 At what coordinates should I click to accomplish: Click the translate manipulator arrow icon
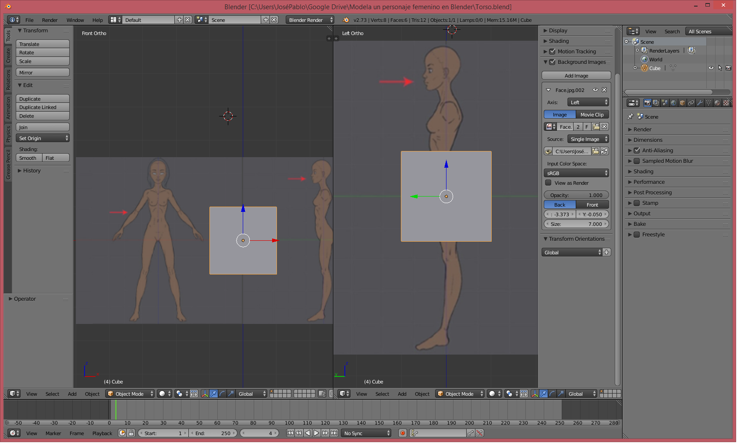click(213, 394)
